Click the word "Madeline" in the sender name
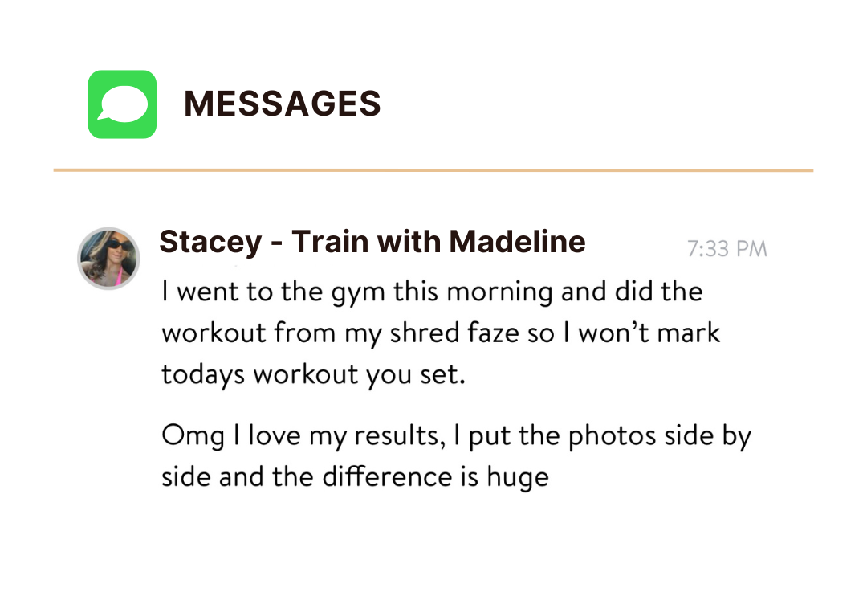867x600 pixels. (x=517, y=242)
